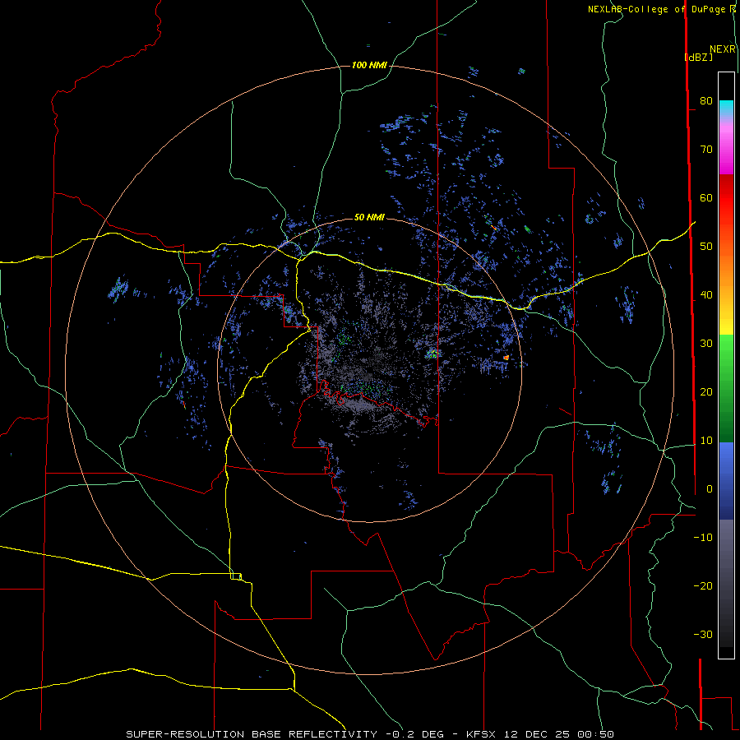Click the 80 value on dBZ scale
The width and height of the screenshot is (740, 740).
click(x=706, y=100)
